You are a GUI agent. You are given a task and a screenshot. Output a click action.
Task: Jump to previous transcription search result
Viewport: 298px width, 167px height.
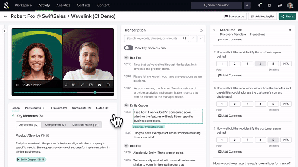193,39
